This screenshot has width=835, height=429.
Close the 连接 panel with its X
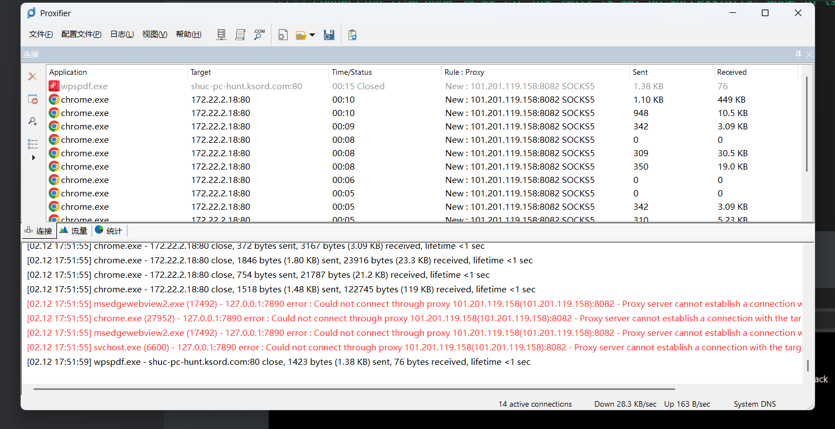(809, 54)
